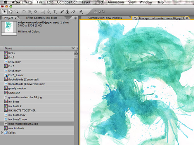Expand the Solids folder
Image resolution: width=194 pixels, height=145 pixels.
(x=2, y=132)
